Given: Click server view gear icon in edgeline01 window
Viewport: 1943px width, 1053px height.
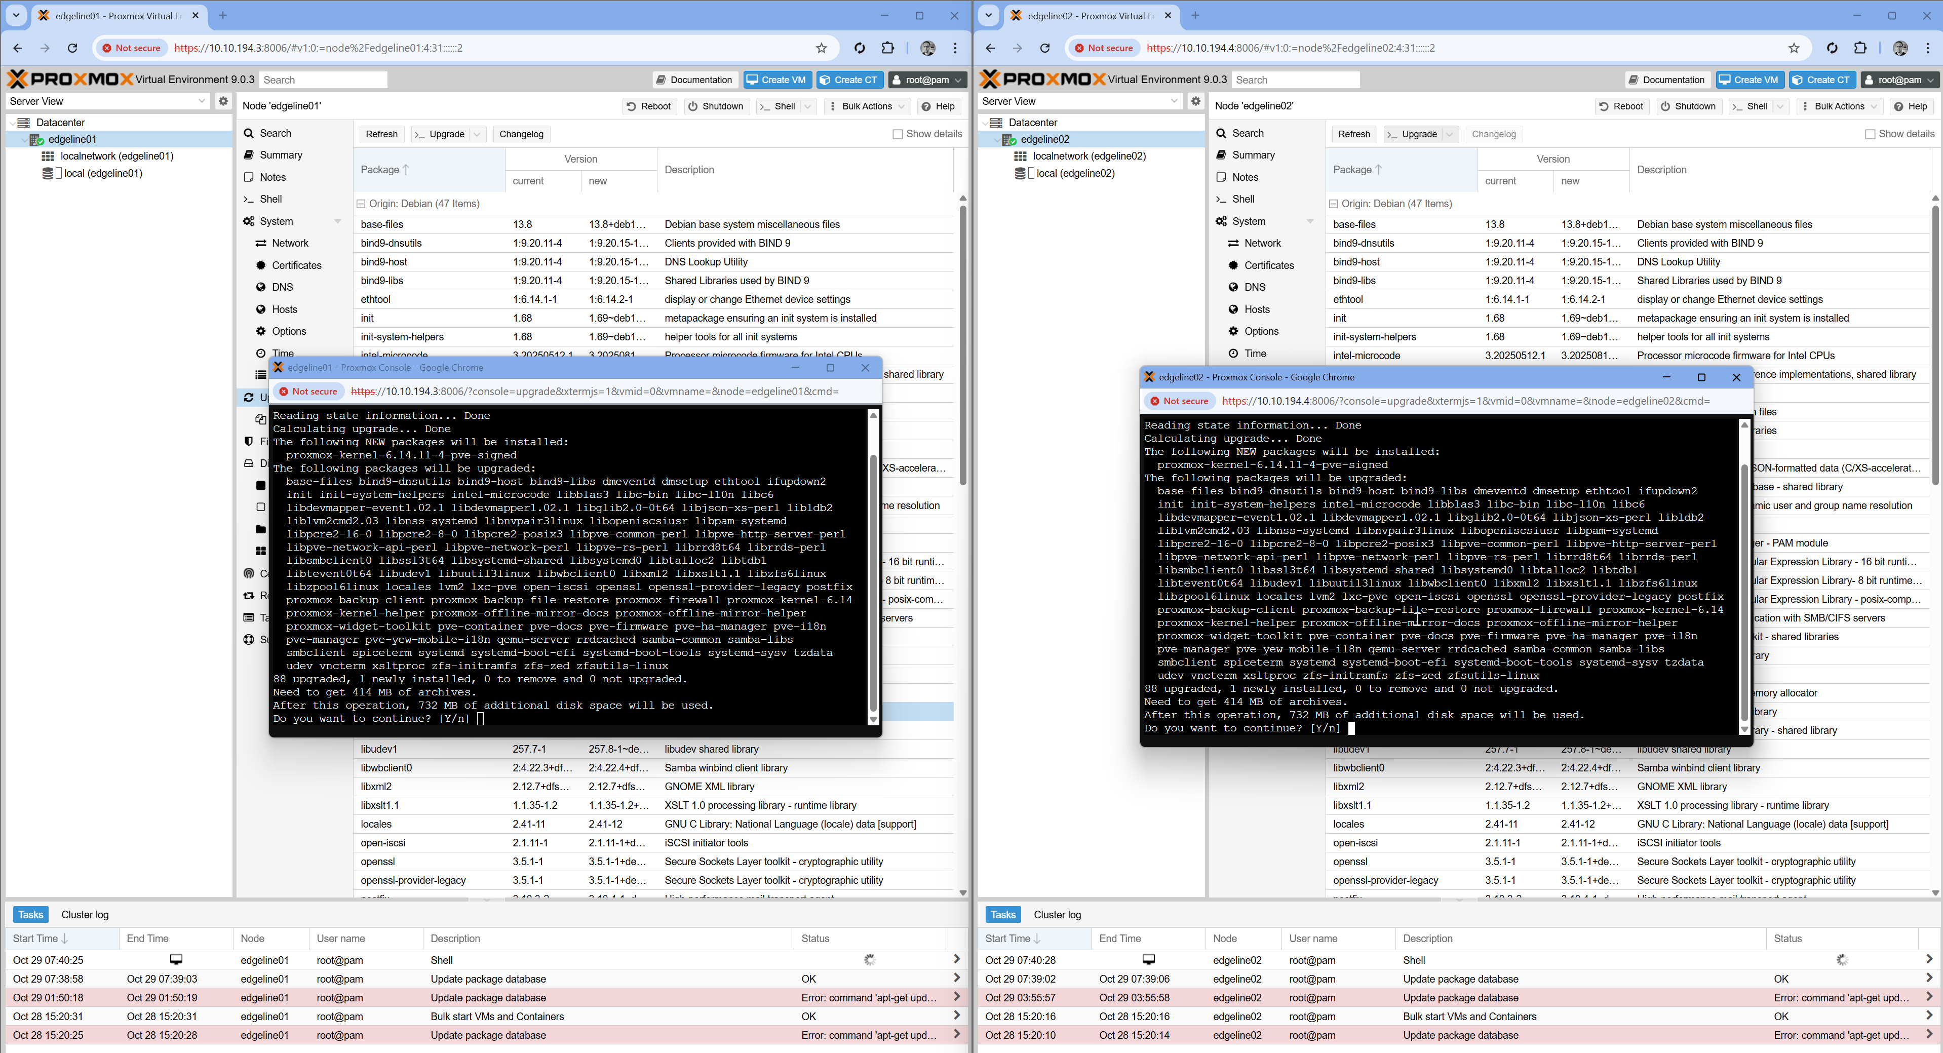Looking at the screenshot, I should 223,101.
